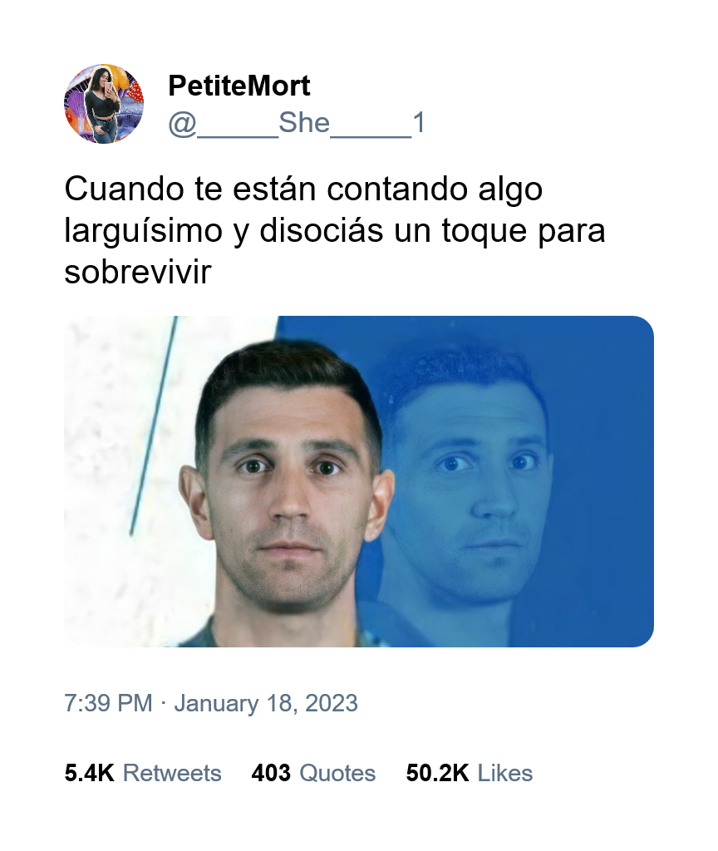Click the diagonal teal line in the image
Screen dimensions: 718x851
coord(154,426)
